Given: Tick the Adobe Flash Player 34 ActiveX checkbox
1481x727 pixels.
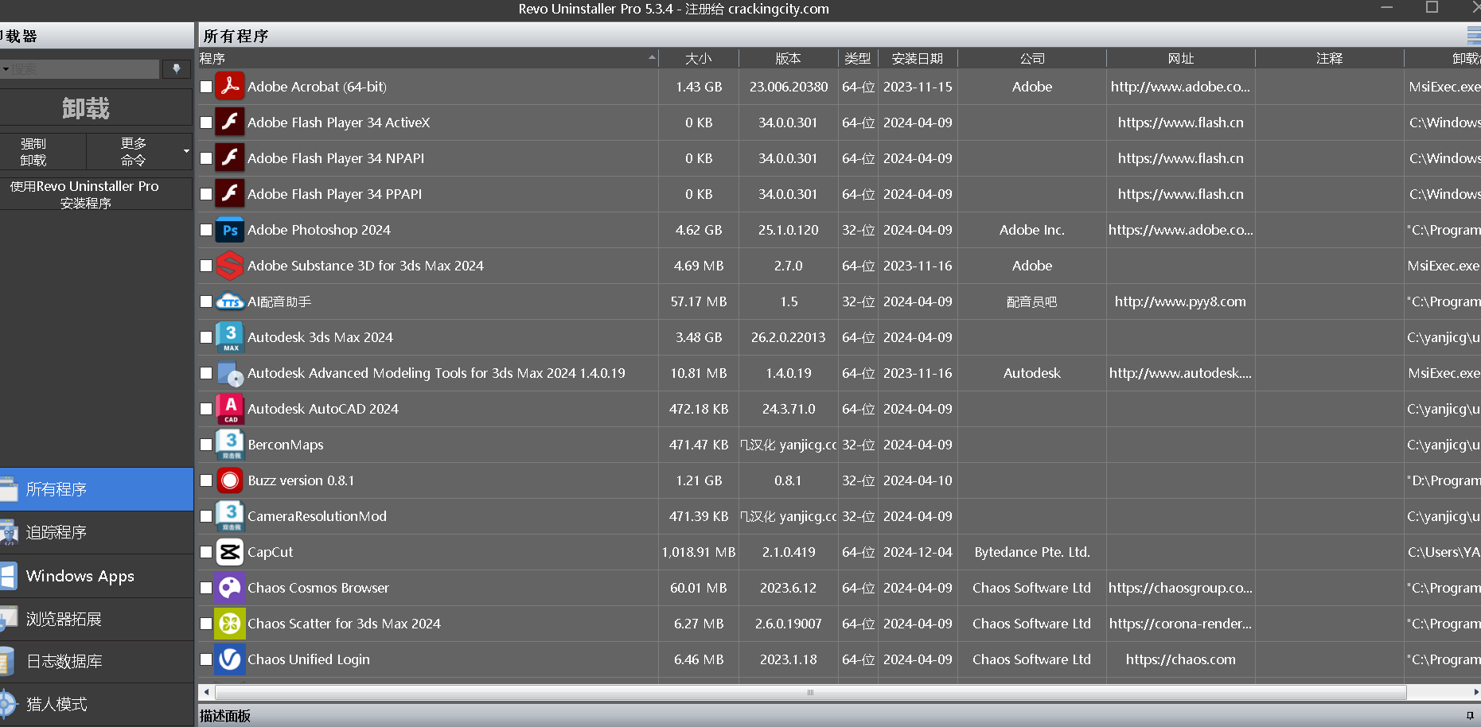Looking at the screenshot, I should click(x=206, y=122).
